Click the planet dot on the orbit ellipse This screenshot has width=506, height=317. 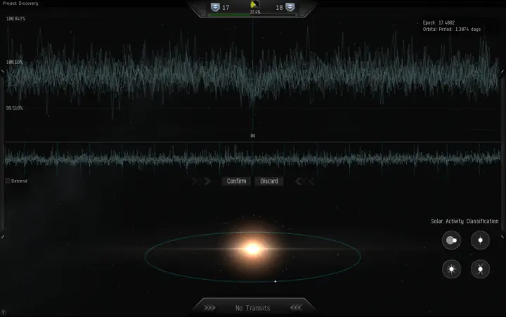coord(275,281)
